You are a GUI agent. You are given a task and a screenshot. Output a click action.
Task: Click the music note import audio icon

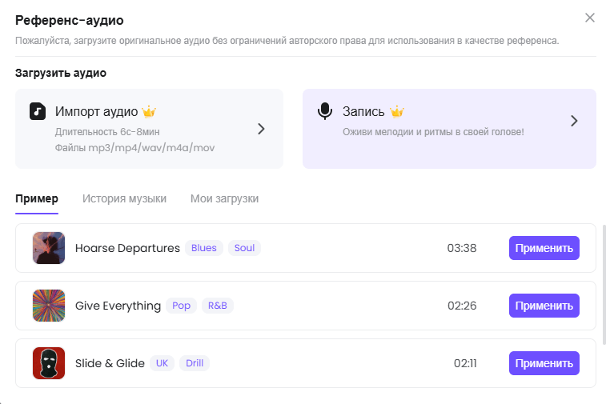(38, 111)
